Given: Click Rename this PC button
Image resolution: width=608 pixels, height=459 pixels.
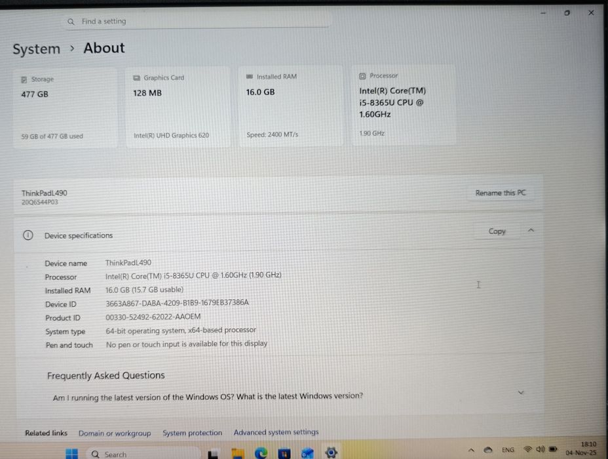Looking at the screenshot, I should [500, 193].
